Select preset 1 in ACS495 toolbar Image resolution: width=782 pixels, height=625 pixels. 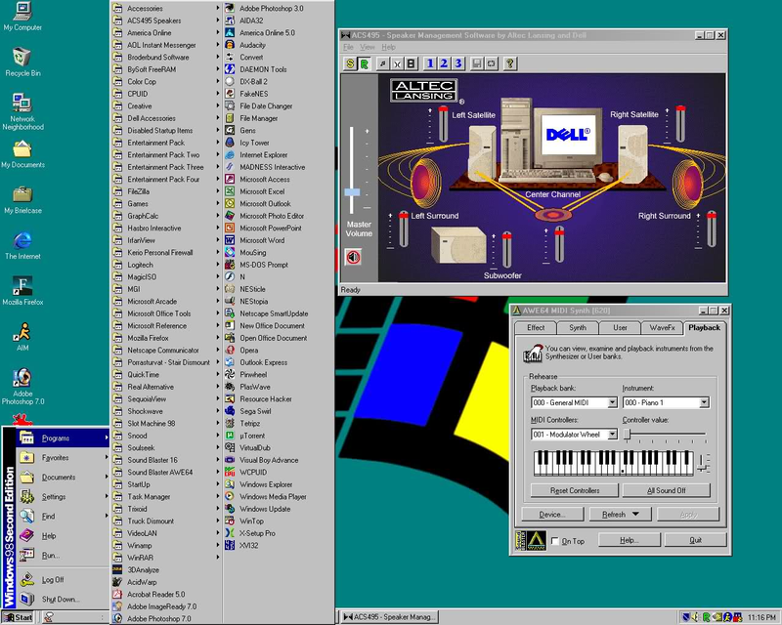point(429,63)
